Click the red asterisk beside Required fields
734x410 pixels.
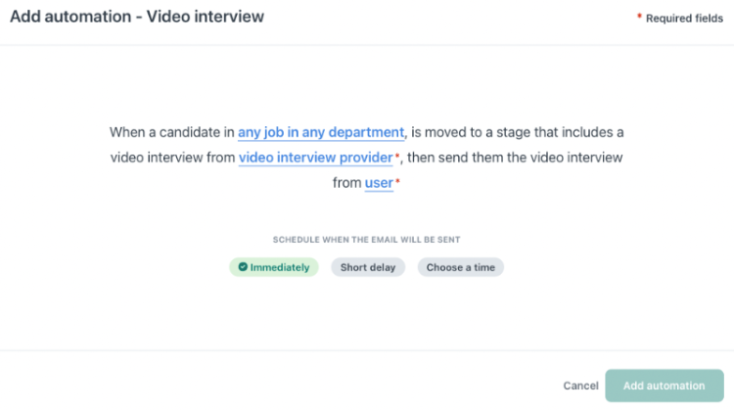(639, 17)
